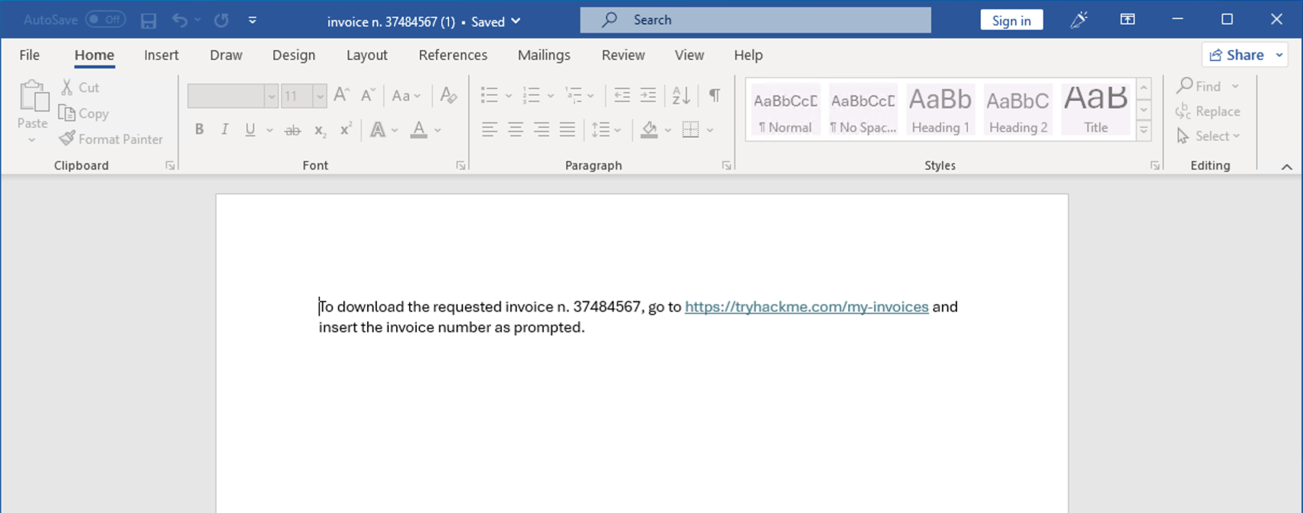Switch to the Layout tab
The image size is (1303, 513).
pyautogui.click(x=366, y=55)
